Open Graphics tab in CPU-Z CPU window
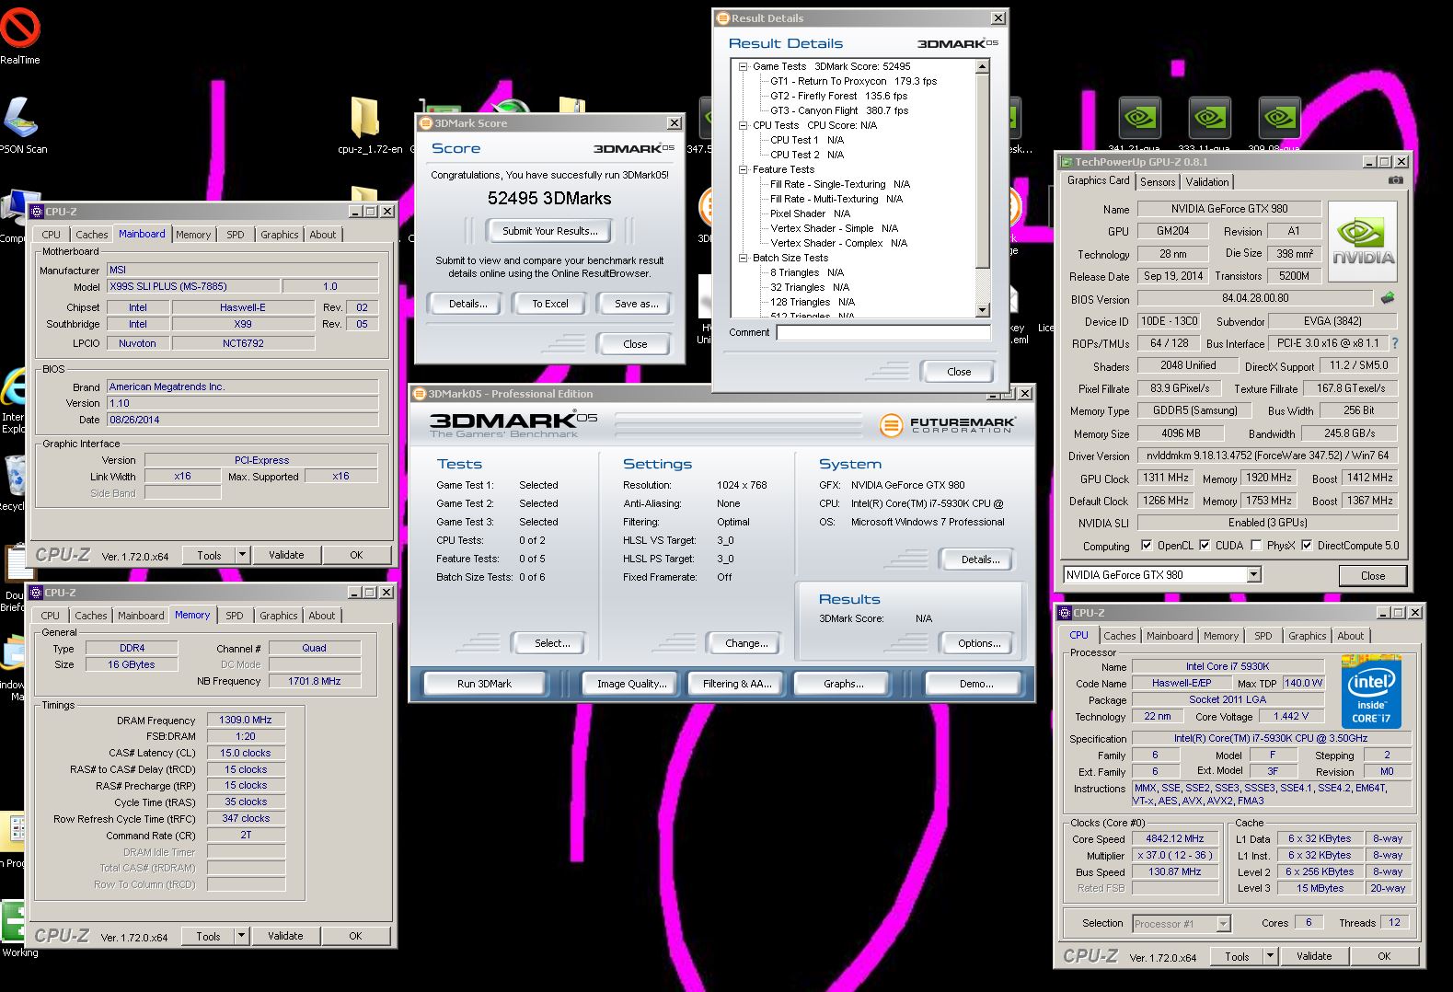This screenshot has height=992, width=1453. click(1307, 636)
